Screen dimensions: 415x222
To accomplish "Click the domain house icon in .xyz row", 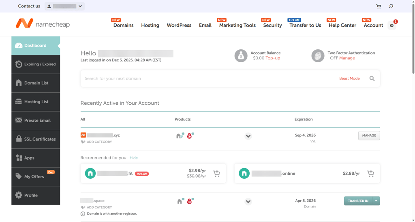I will click(180, 136).
